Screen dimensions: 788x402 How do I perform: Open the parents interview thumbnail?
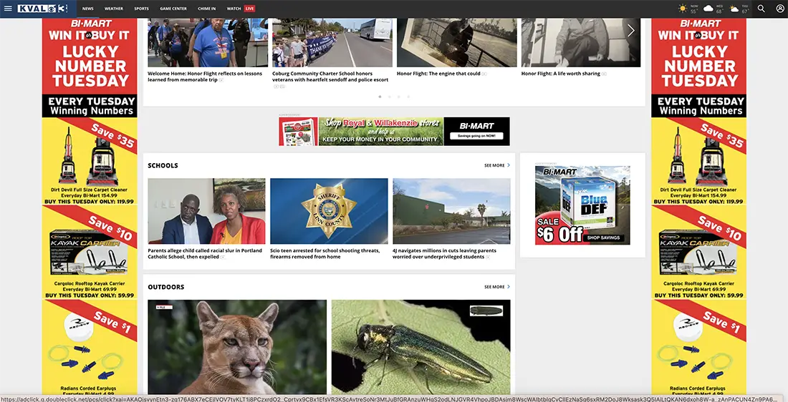206,211
